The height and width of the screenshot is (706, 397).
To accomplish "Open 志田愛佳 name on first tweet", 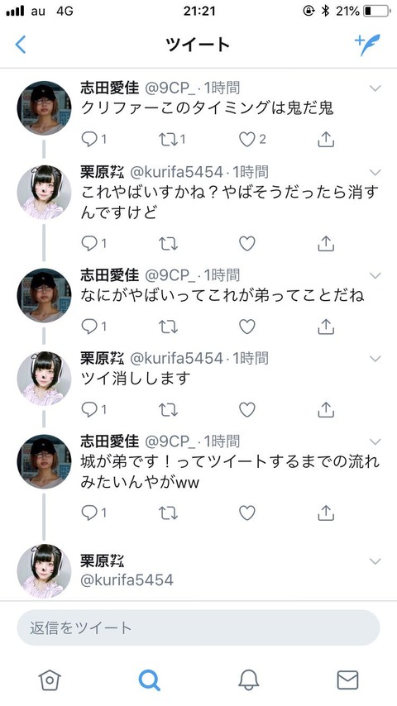I will (110, 88).
